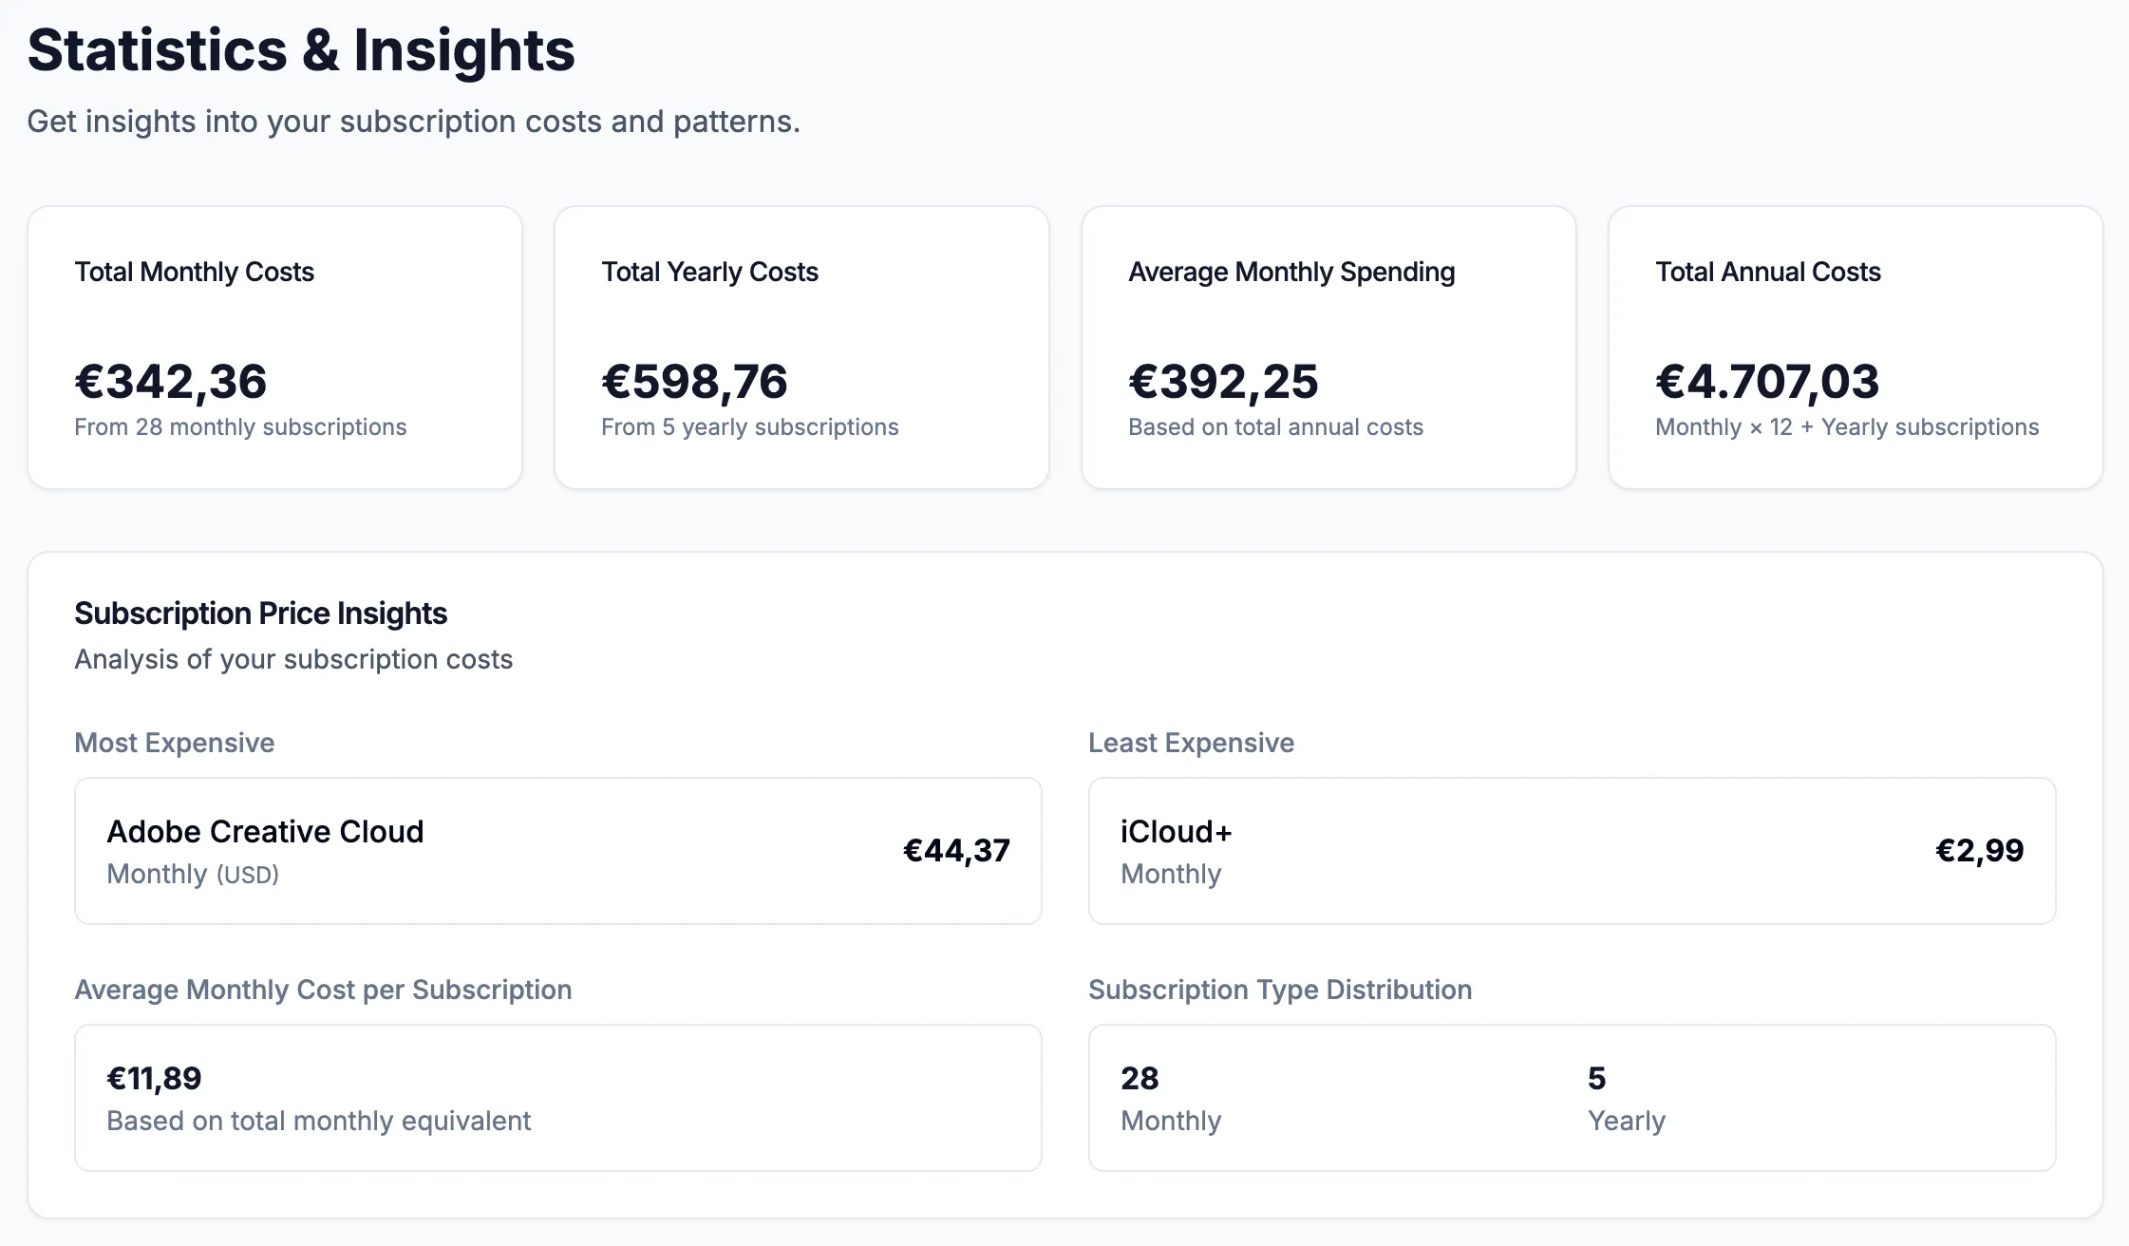
Task: Click the Statistics & Insights page heading
Action: (301, 50)
